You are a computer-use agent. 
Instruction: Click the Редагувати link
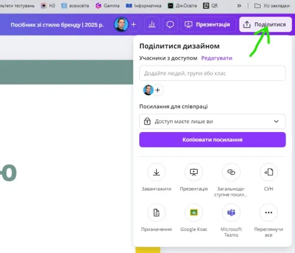217,58
